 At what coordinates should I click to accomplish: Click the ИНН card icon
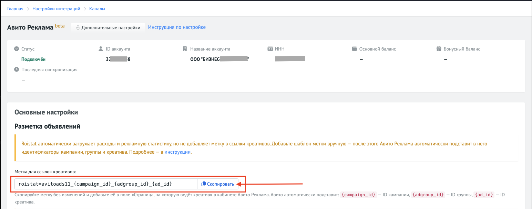(270, 49)
